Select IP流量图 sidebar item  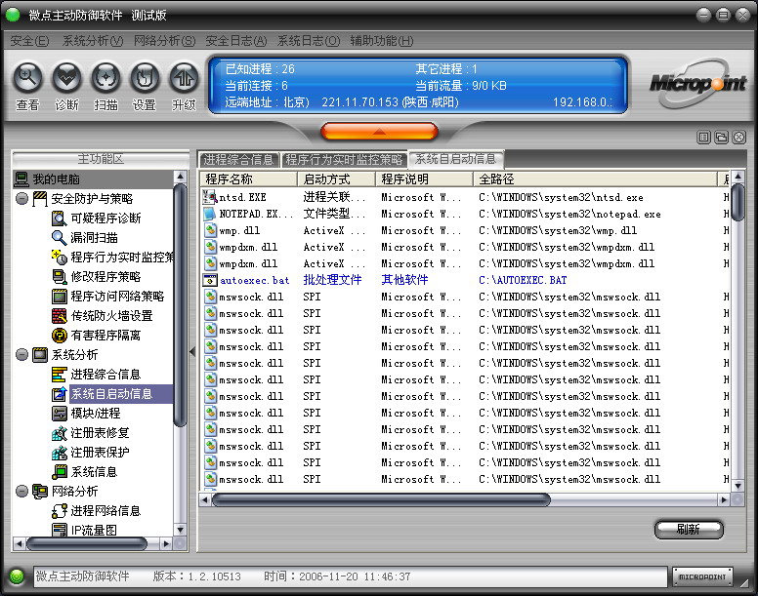tap(85, 530)
